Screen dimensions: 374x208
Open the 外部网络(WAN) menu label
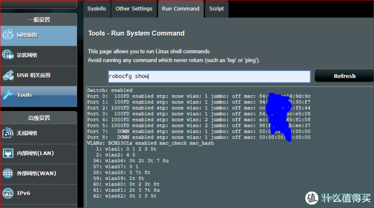point(36,173)
